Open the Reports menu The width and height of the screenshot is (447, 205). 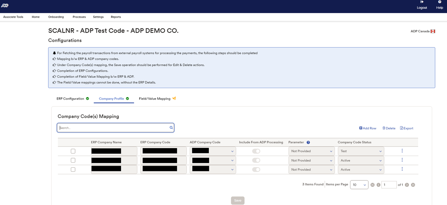(x=116, y=17)
